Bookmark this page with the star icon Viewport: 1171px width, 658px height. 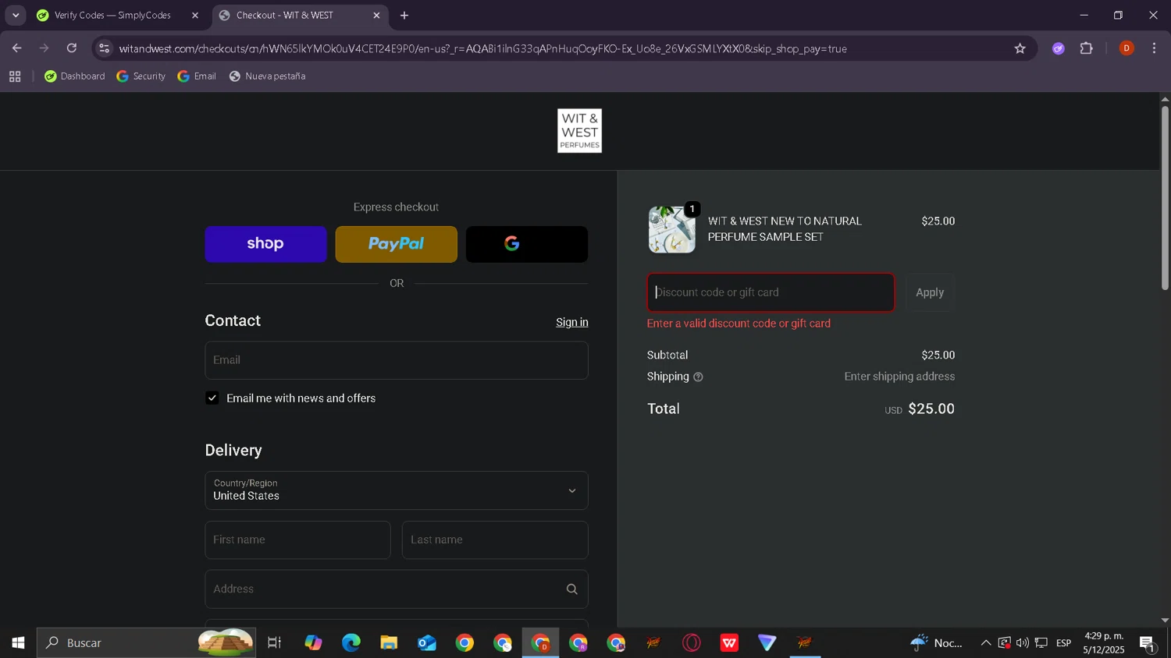(x=1020, y=48)
